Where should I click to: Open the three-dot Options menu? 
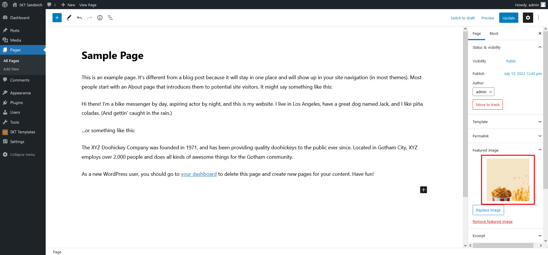(x=538, y=18)
